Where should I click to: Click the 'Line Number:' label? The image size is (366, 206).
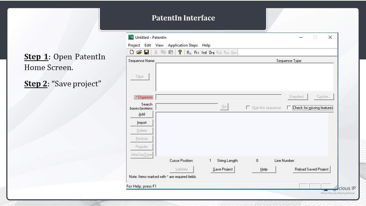pos(285,161)
